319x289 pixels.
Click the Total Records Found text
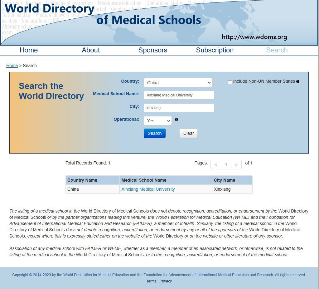(x=88, y=163)
